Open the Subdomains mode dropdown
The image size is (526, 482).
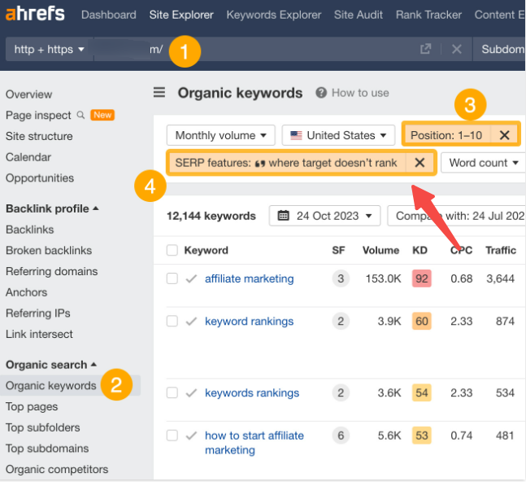point(499,49)
